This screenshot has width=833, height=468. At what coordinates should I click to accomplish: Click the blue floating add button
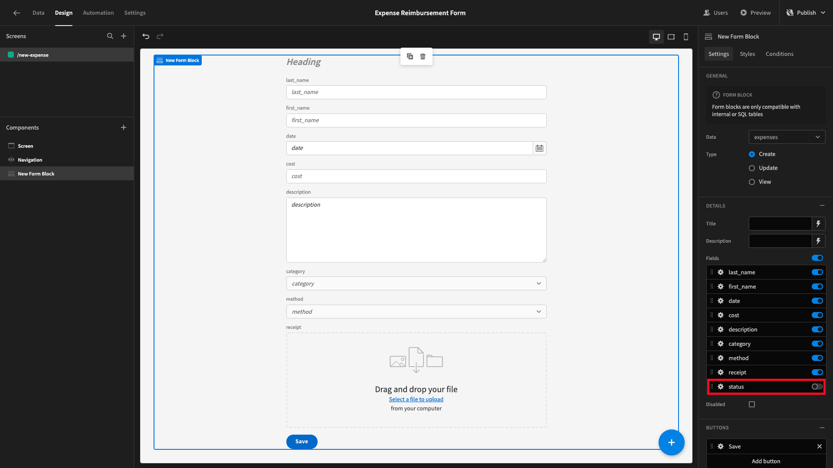671,442
